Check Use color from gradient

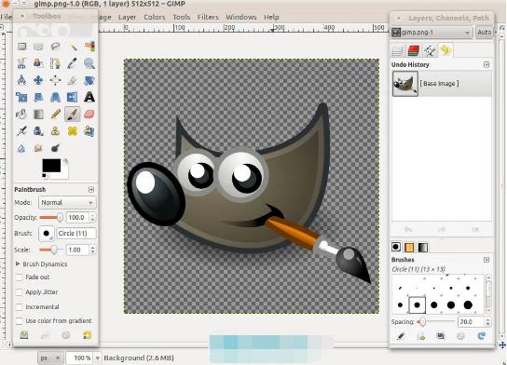click(x=20, y=320)
